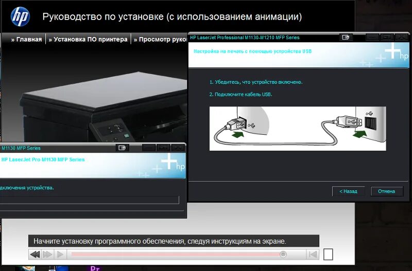Image resolution: width=412 pixels, height=271 pixels.
Task: Click the USB cable connection illustration
Action: [298, 129]
